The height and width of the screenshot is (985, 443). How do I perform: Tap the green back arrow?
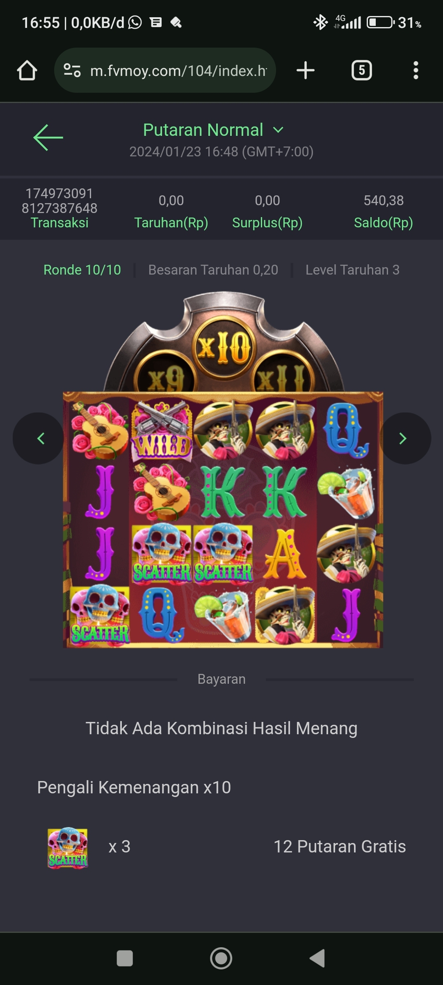[48, 137]
